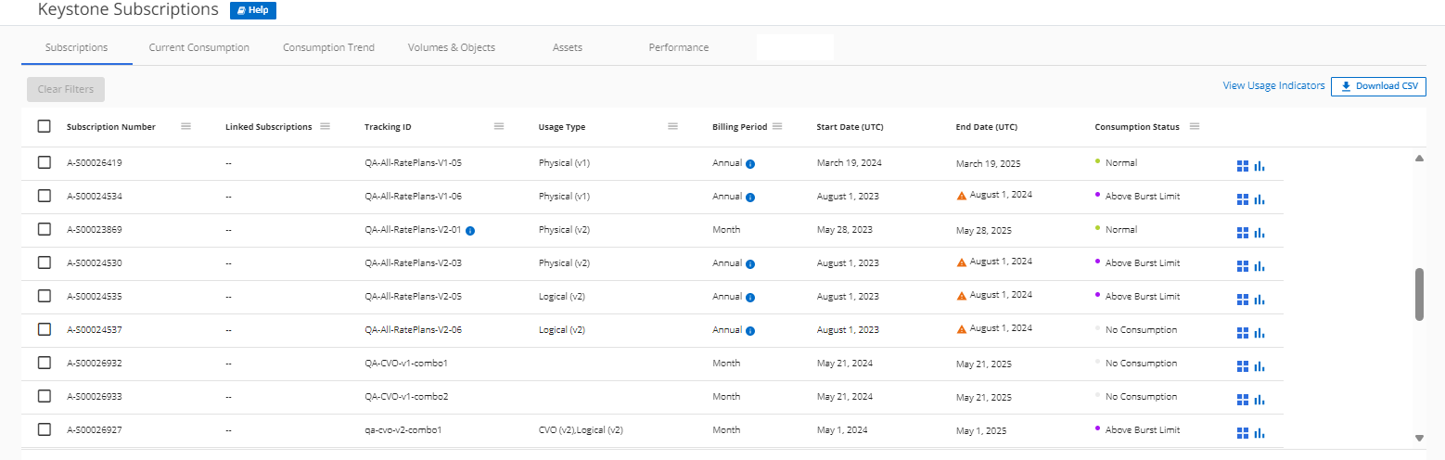
Task: Open bar chart icon for A-S00024534
Action: point(1260,199)
